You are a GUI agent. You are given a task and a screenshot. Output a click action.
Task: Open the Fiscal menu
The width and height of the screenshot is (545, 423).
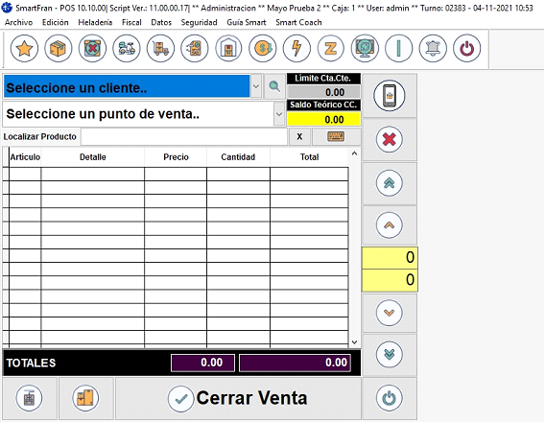[x=131, y=23]
